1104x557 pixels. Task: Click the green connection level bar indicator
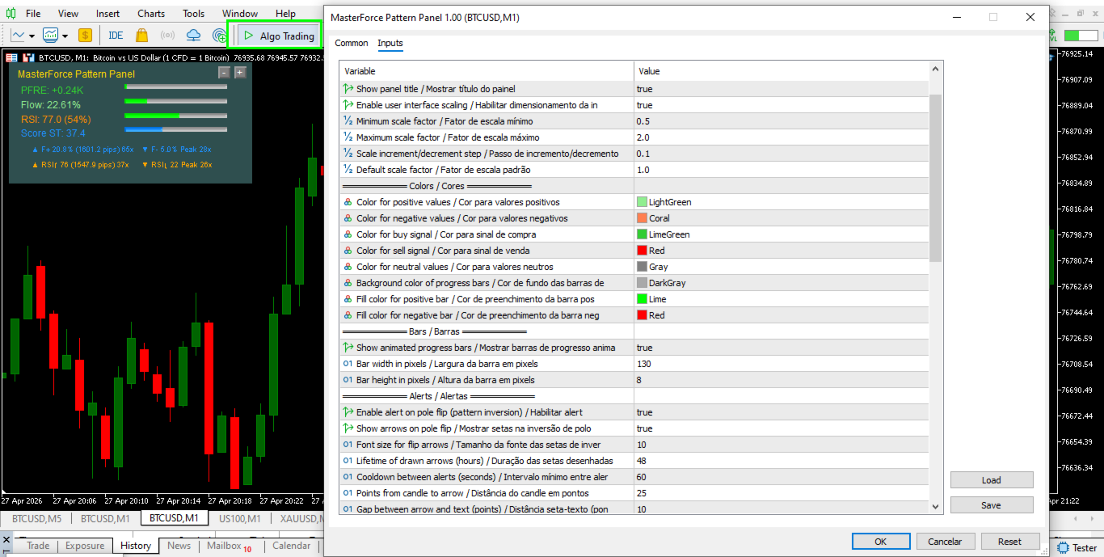tap(1081, 36)
